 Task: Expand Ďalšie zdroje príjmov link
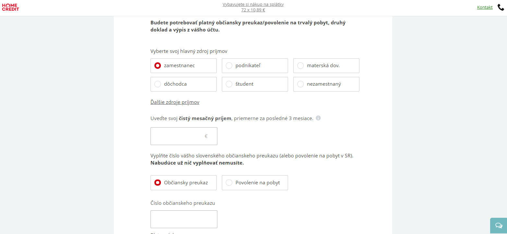(175, 102)
